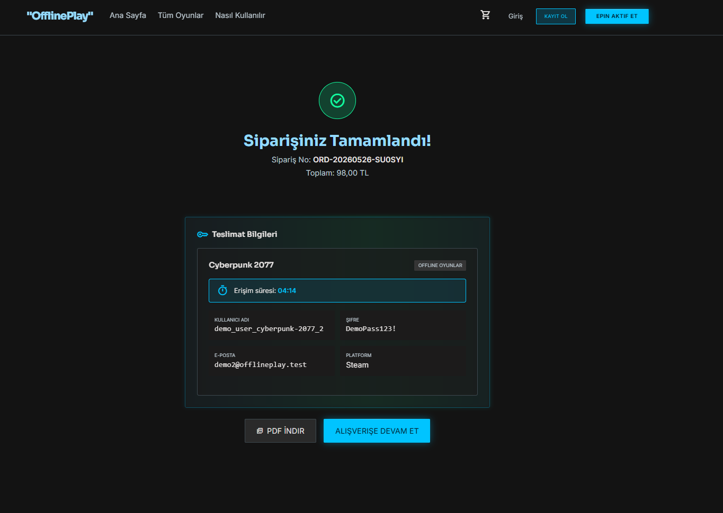The height and width of the screenshot is (513, 723).
Task: Click the stopwatch icon beside Erişim süresi
Action: coord(222,290)
